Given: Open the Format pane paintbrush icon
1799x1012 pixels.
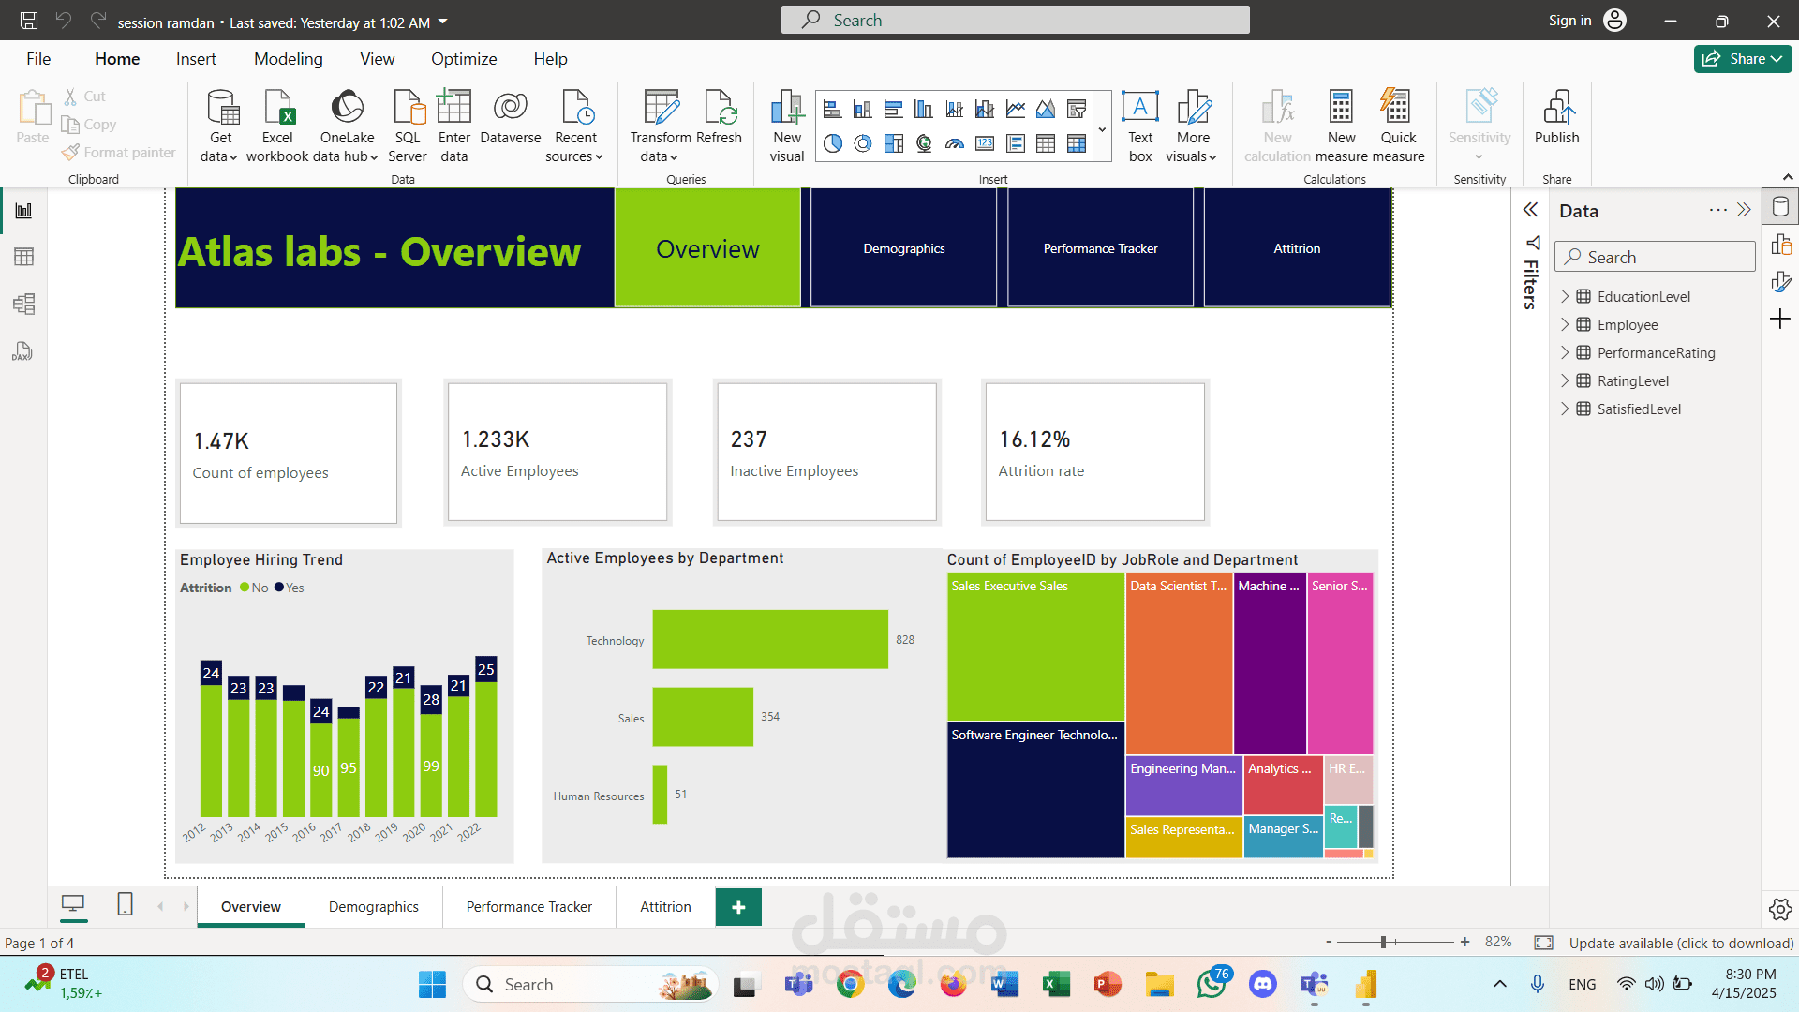Looking at the screenshot, I should (x=1781, y=282).
